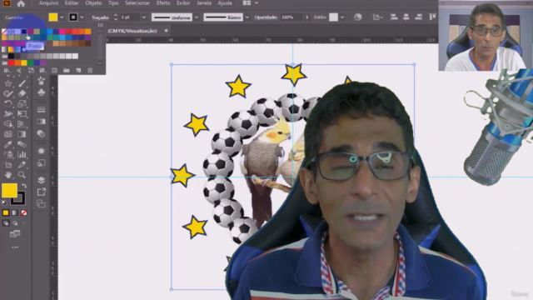Image resolution: width=533 pixels, height=300 pixels.
Task: Open the Arquivo menu
Action: pos(48,3)
